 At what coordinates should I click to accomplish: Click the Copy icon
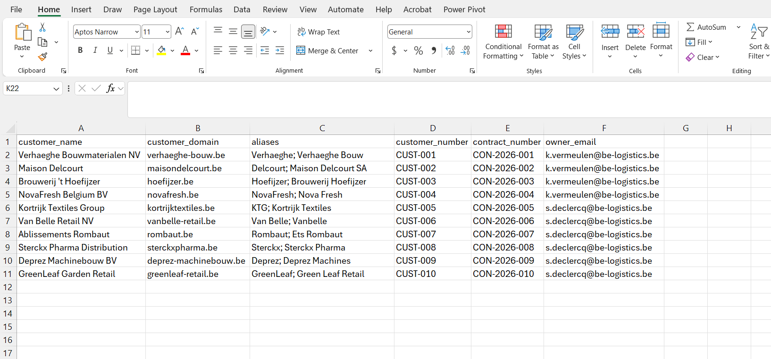click(42, 42)
